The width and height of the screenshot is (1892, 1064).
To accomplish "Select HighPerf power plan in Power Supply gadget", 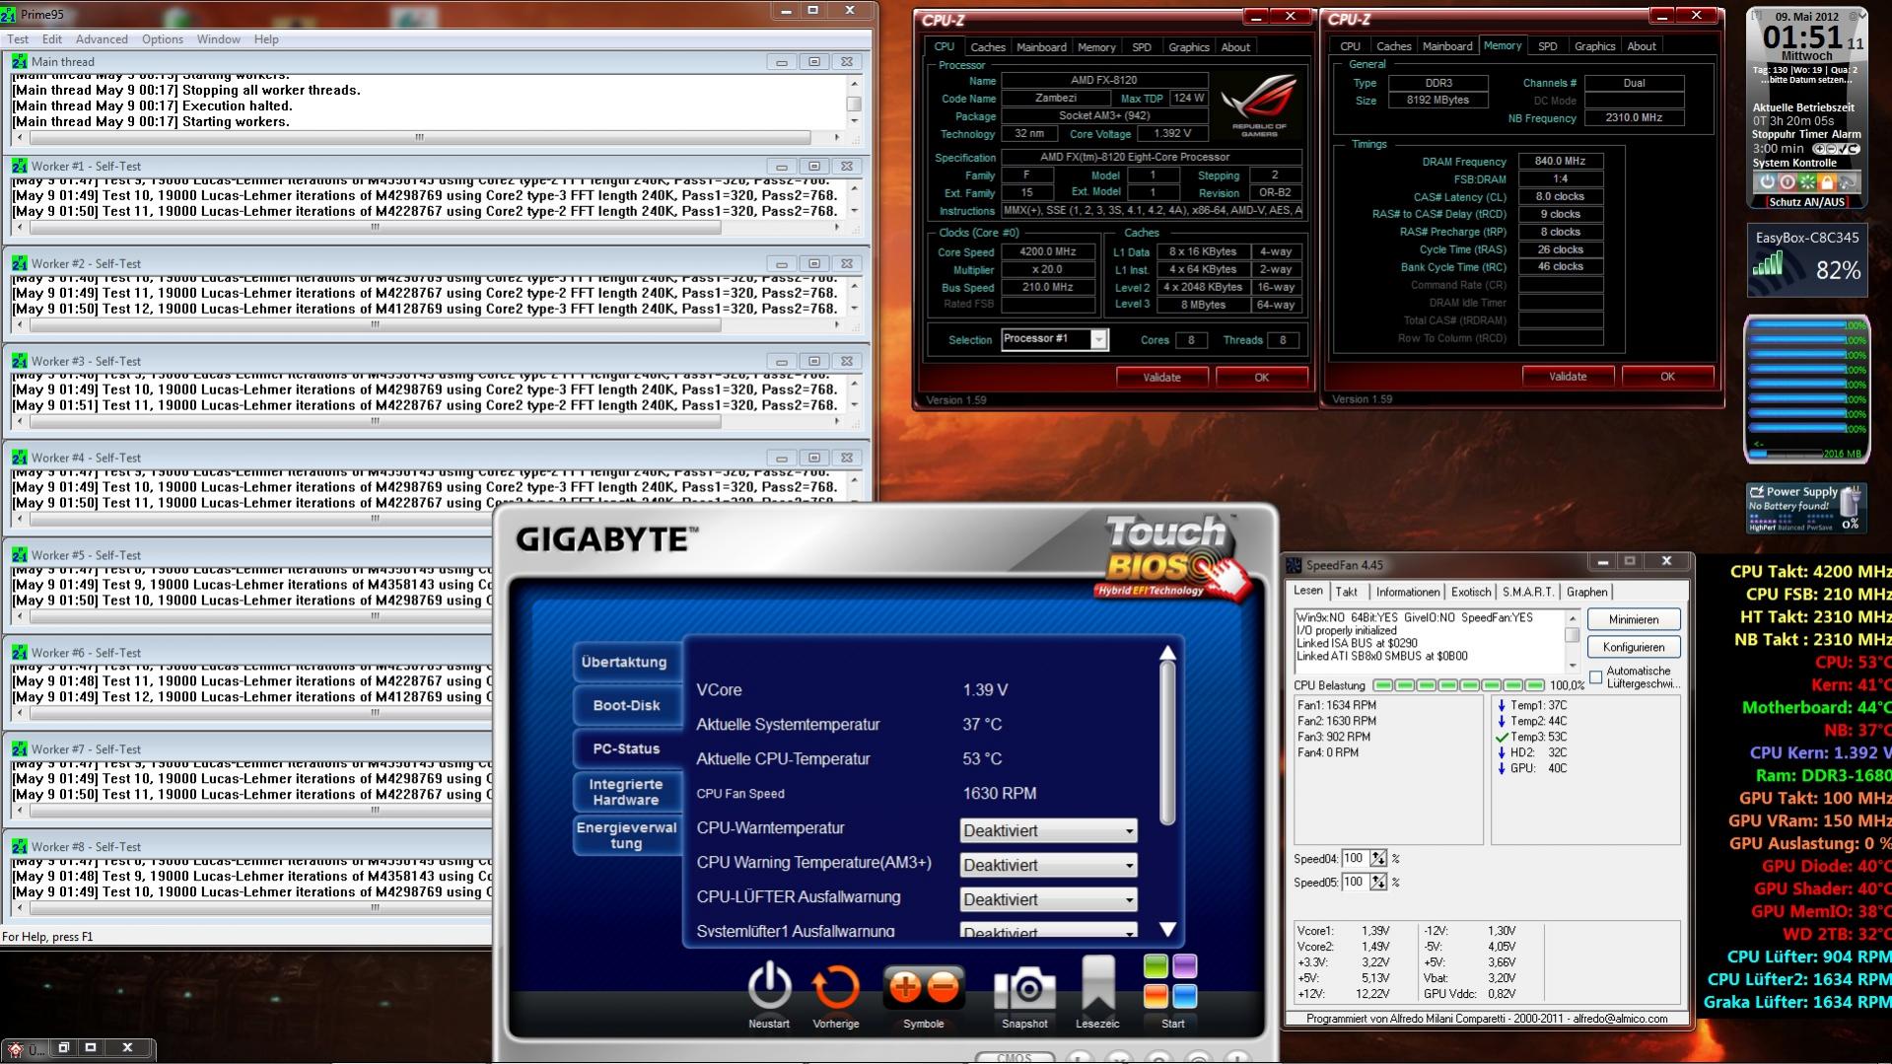I will [1762, 528].
